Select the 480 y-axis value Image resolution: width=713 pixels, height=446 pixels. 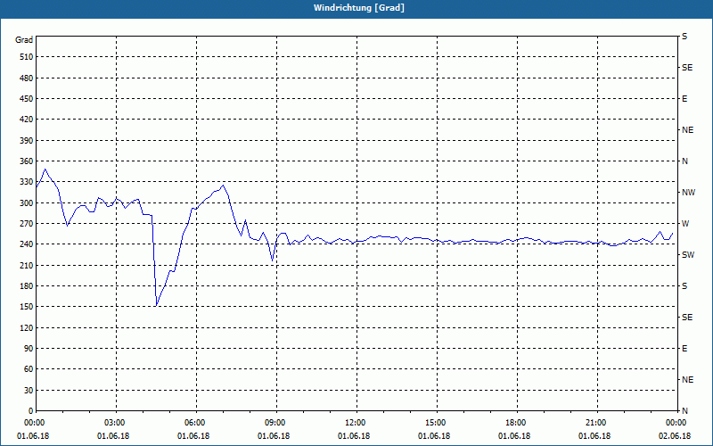[x=27, y=78]
